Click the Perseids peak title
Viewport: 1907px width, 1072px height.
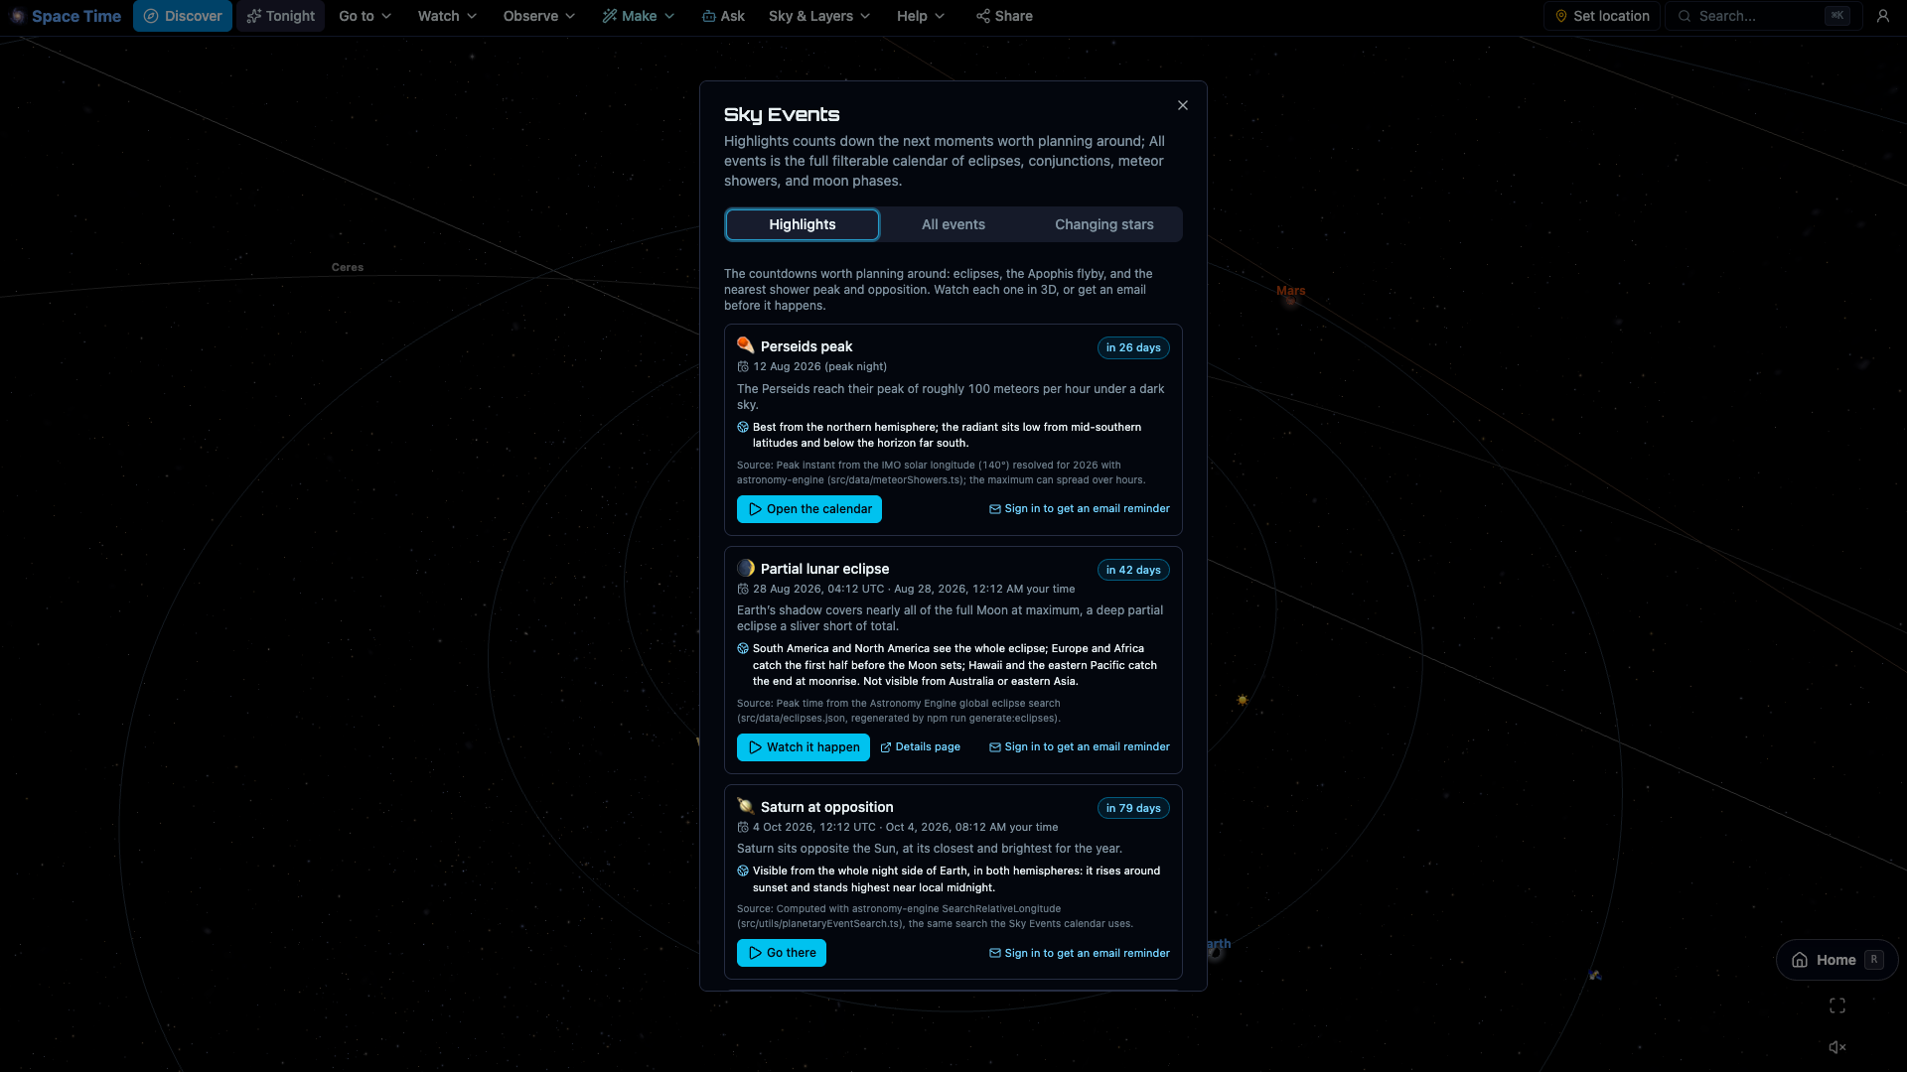(x=807, y=346)
